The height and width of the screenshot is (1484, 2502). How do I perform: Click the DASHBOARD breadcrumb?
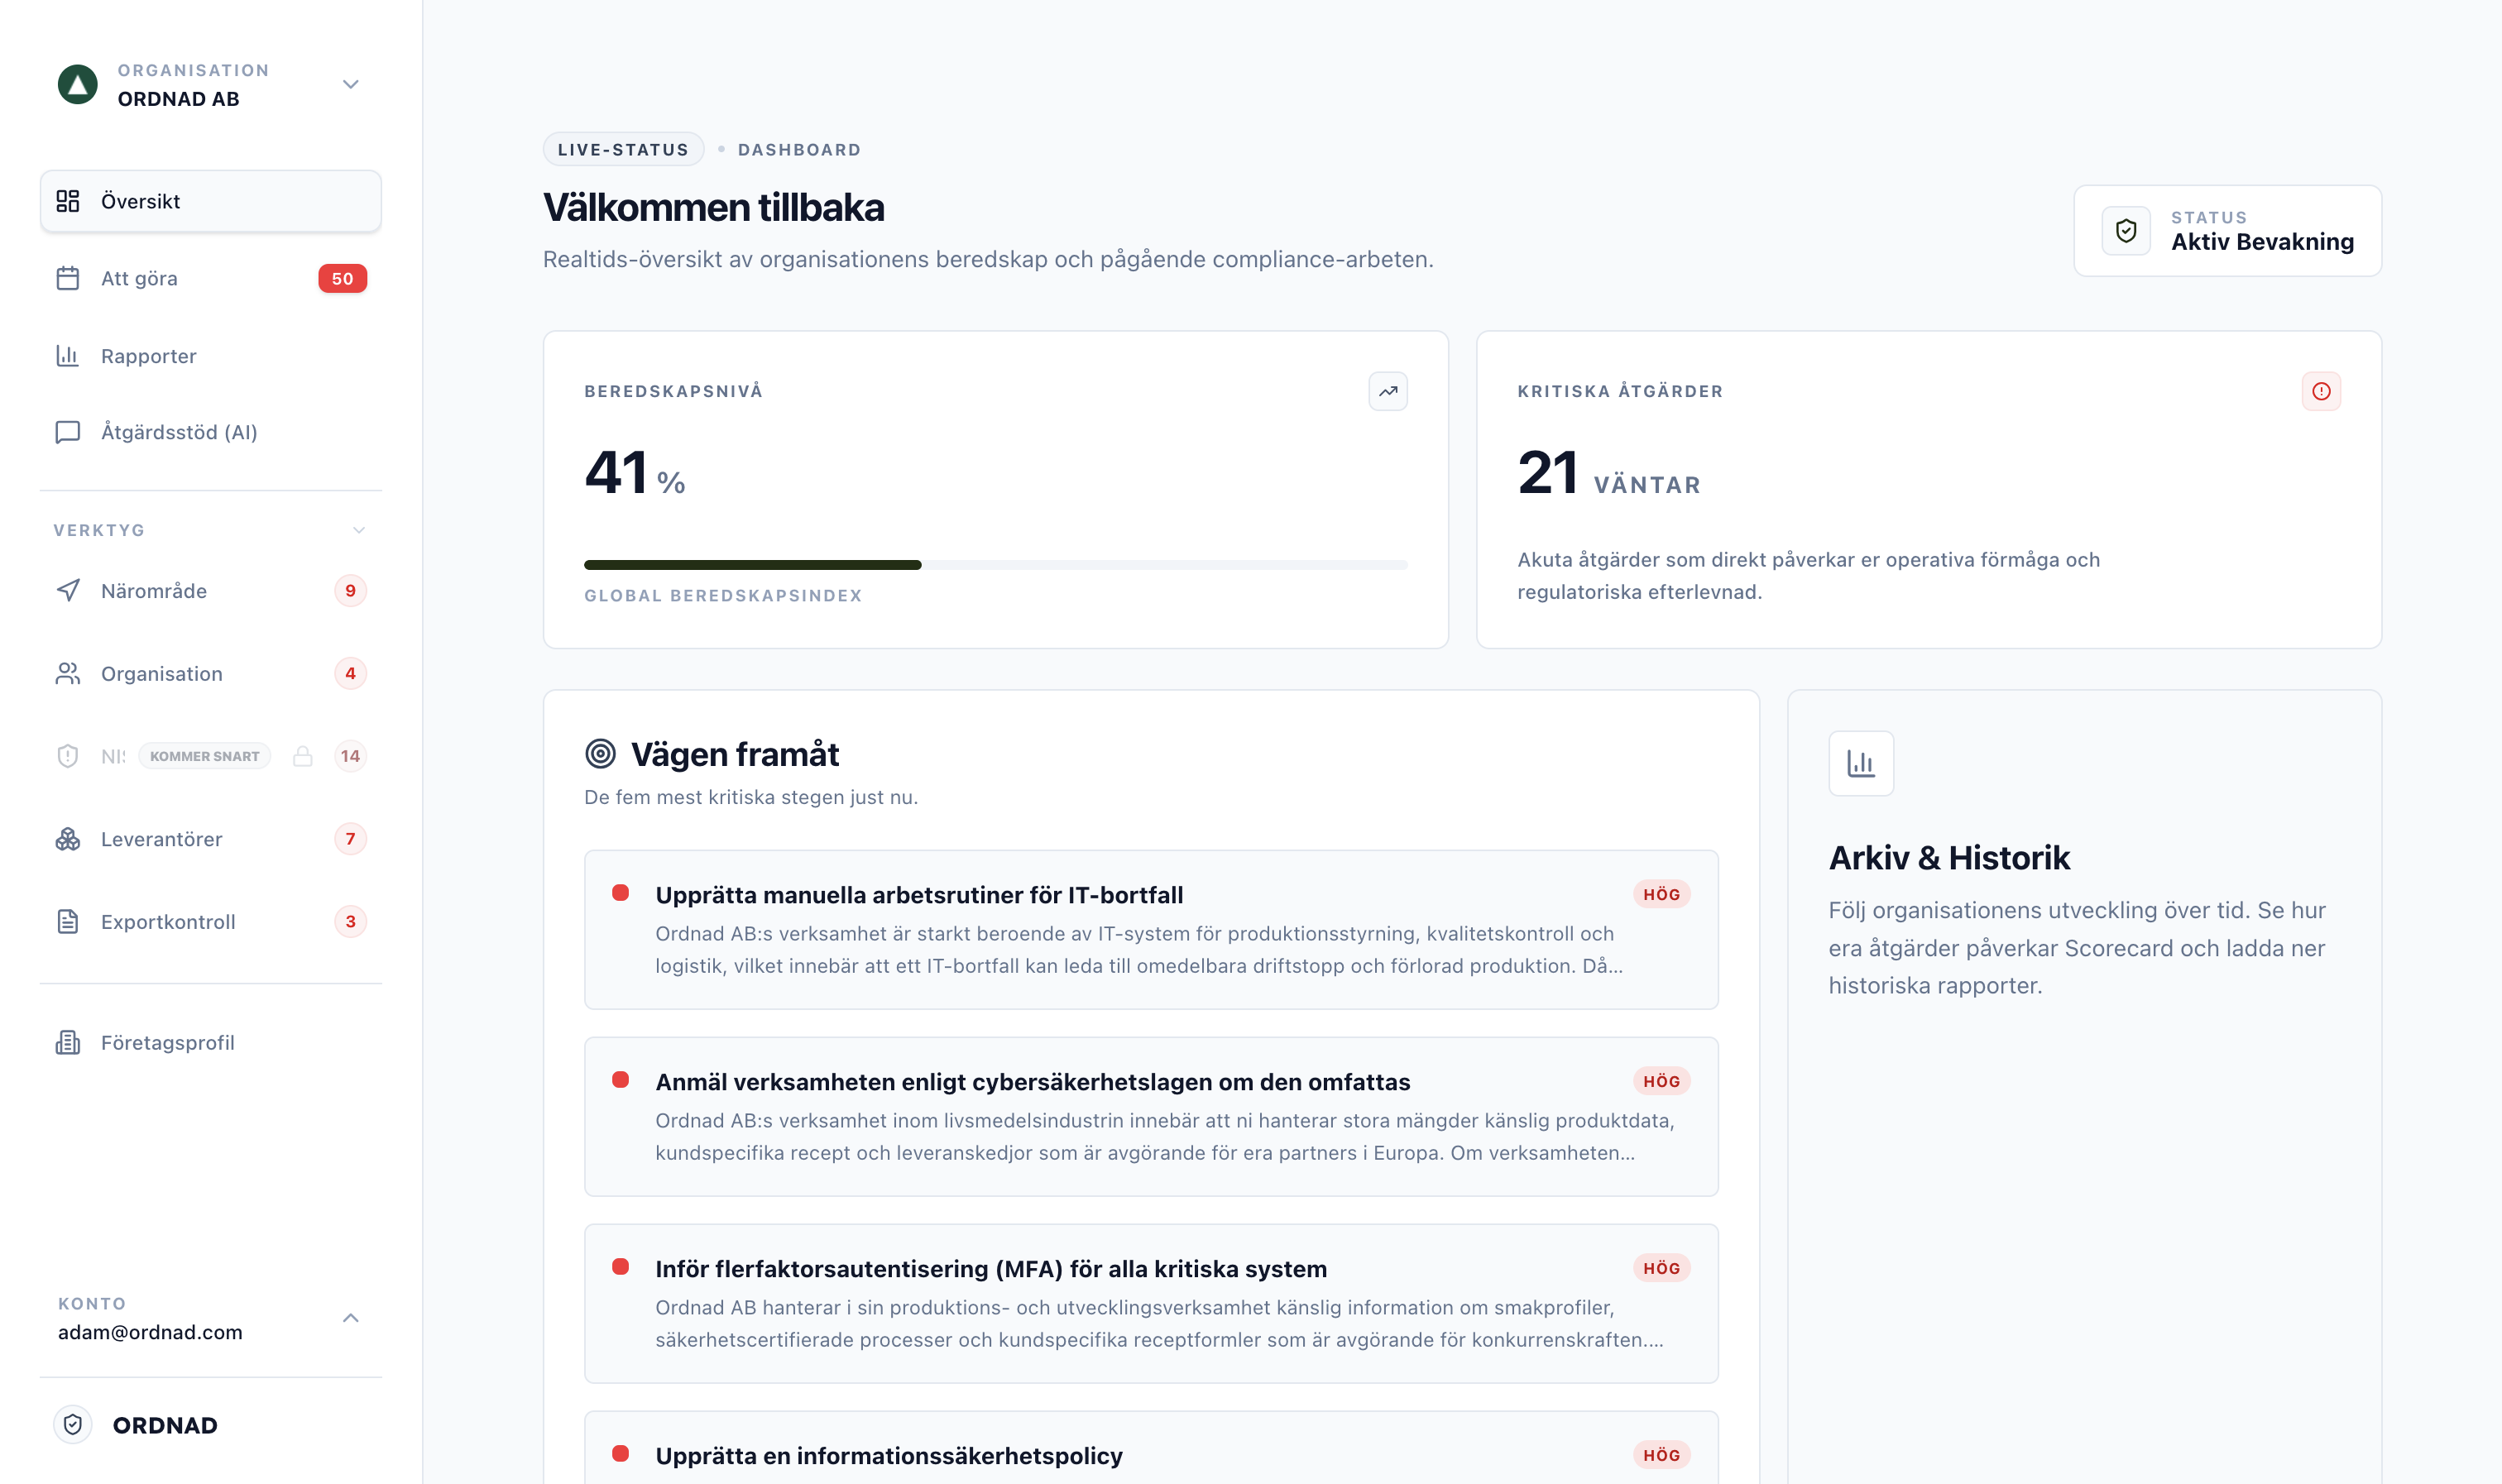[x=799, y=150]
